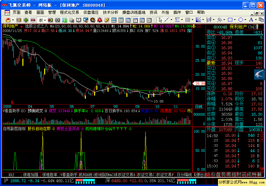266x186 pixels.
Task: Click the 深 index value 6489.00
Action: coord(119,181)
